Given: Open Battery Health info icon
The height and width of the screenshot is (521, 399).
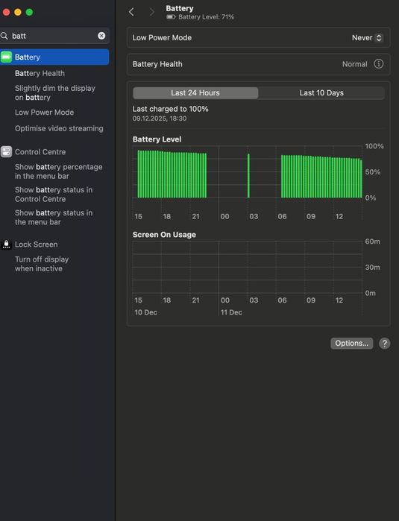Looking at the screenshot, I should point(378,64).
